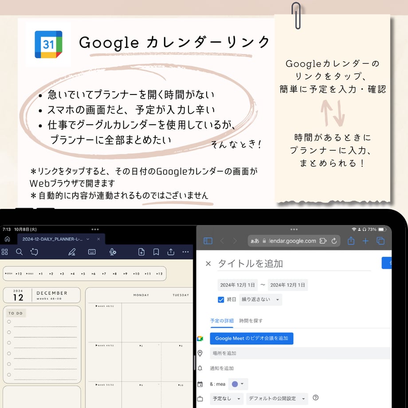Reload the Google Calendar page
The height and width of the screenshot is (408, 408).
pos(334,241)
